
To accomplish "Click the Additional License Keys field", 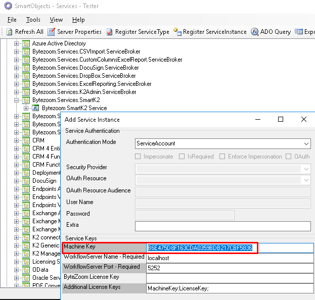I will point(230,288).
